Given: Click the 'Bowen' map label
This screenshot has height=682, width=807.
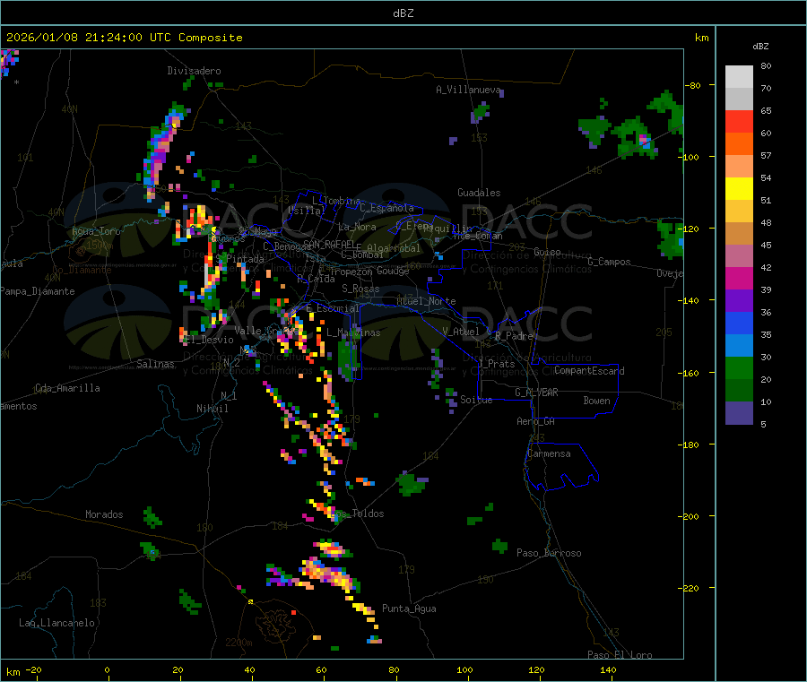Looking at the screenshot, I should pyautogui.click(x=596, y=401).
